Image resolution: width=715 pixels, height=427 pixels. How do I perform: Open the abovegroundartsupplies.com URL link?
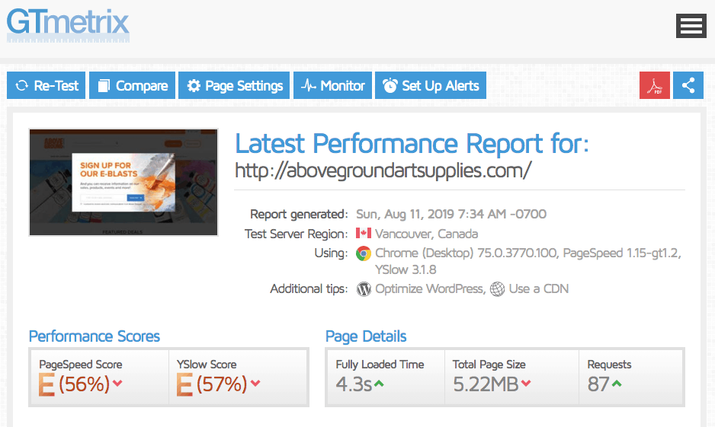(383, 170)
